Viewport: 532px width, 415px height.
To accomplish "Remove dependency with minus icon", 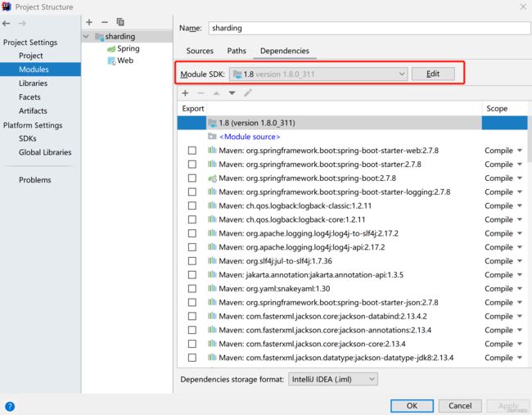I will tap(201, 93).
